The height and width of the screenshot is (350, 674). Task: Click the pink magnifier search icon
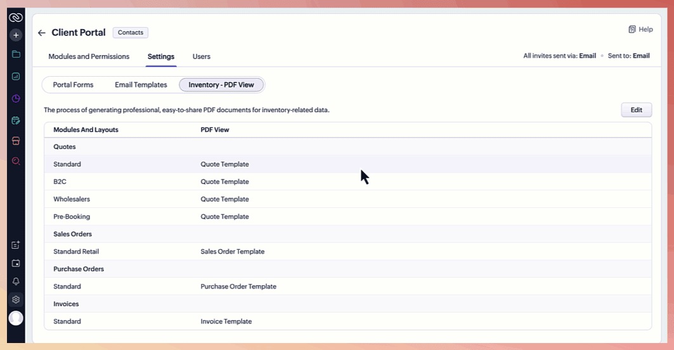(x=16, y=161)
